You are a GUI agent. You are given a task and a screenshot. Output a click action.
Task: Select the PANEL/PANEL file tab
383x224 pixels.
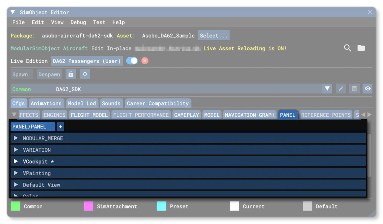(33, 127)
